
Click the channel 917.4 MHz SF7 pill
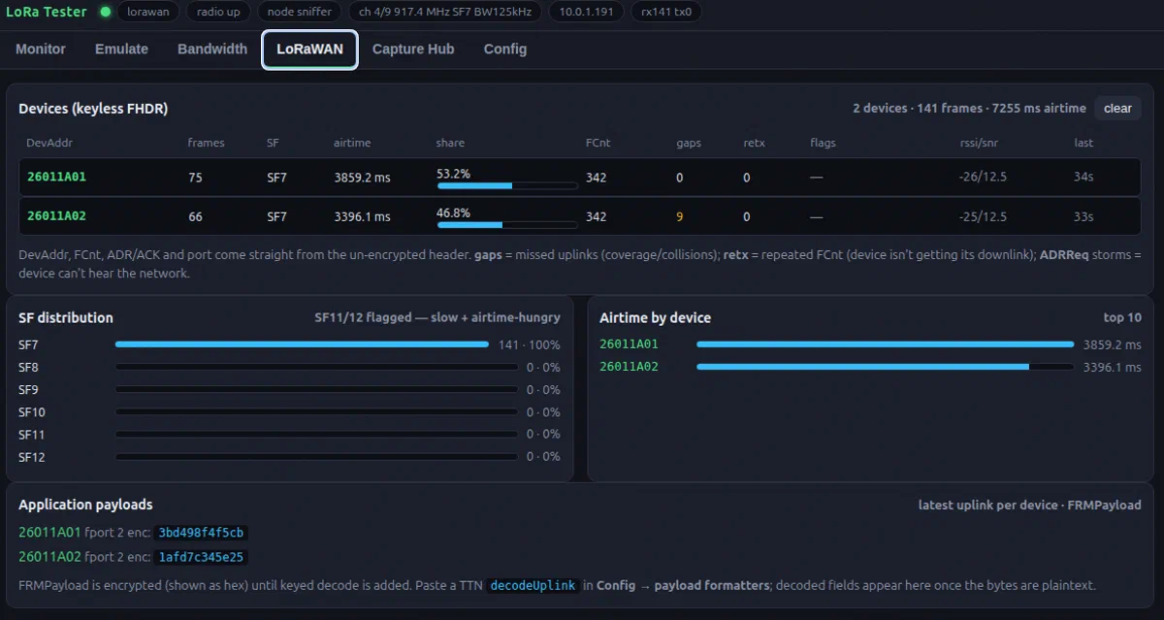coord(445,12)
